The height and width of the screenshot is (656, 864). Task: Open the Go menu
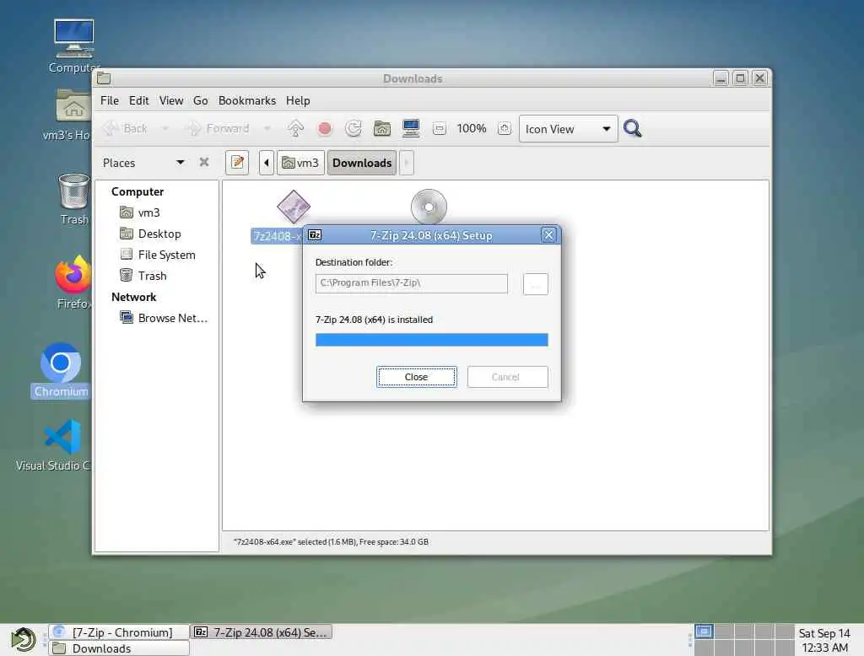[201, 101]
